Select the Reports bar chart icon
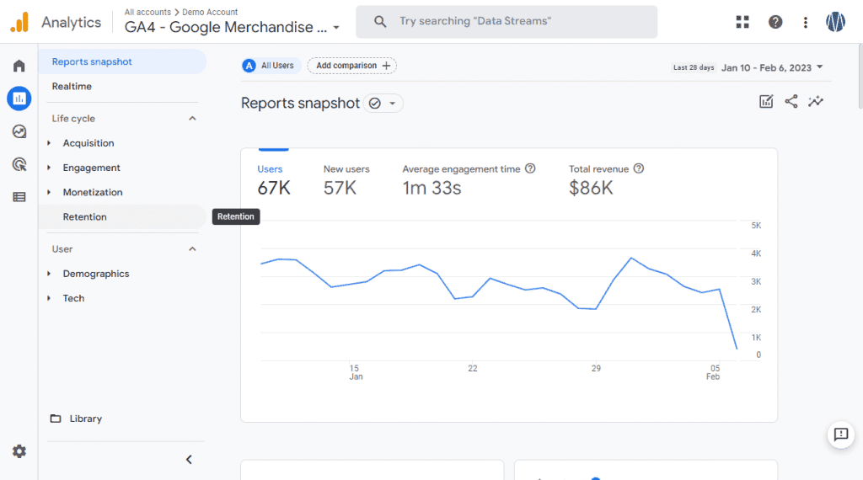The width and height of the screenshot is (863, 480). (x=19, y=99)
